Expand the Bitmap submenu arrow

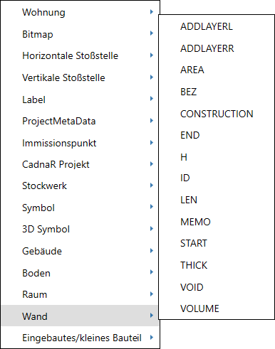[152, 33]
